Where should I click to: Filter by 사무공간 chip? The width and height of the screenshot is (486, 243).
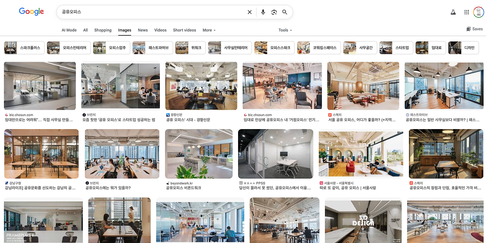pos(360,48)
